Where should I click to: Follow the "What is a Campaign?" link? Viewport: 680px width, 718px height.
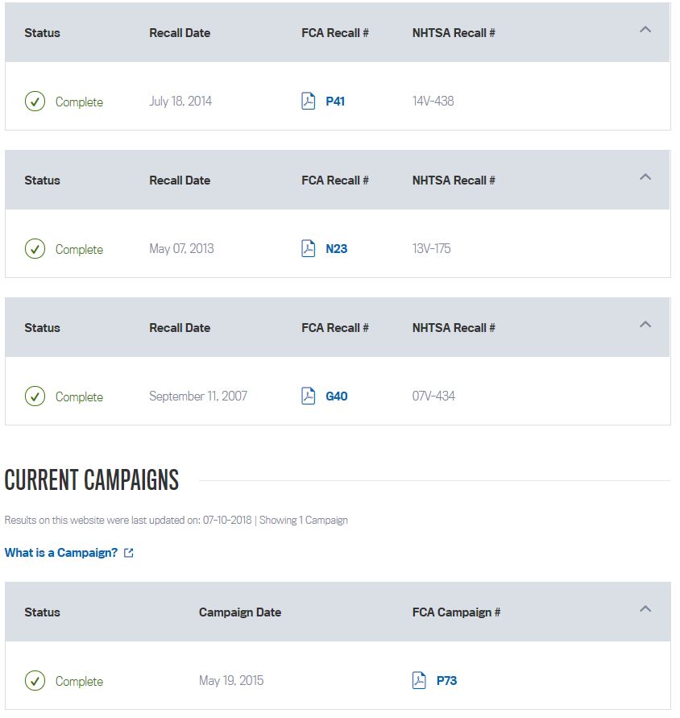pyautogui.click(x=61, y=553)
